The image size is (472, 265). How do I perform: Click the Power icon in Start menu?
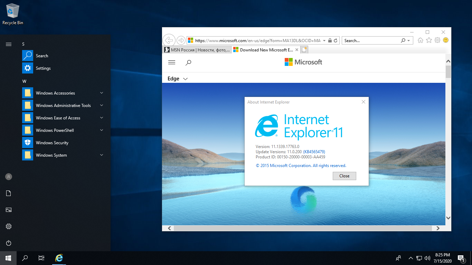click(9, 243)
